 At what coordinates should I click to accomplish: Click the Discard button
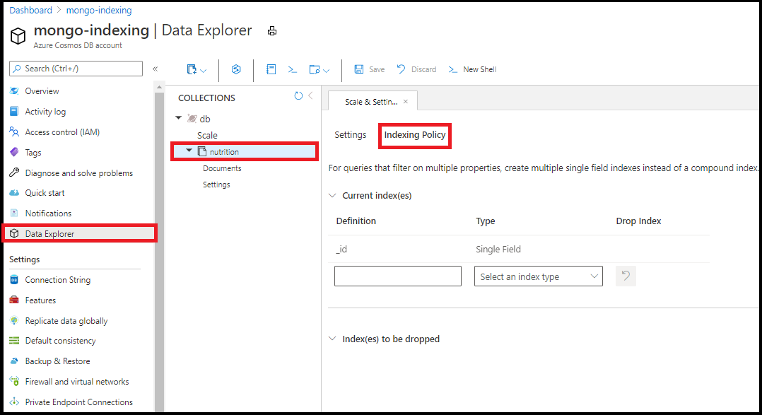click(417, 69)
